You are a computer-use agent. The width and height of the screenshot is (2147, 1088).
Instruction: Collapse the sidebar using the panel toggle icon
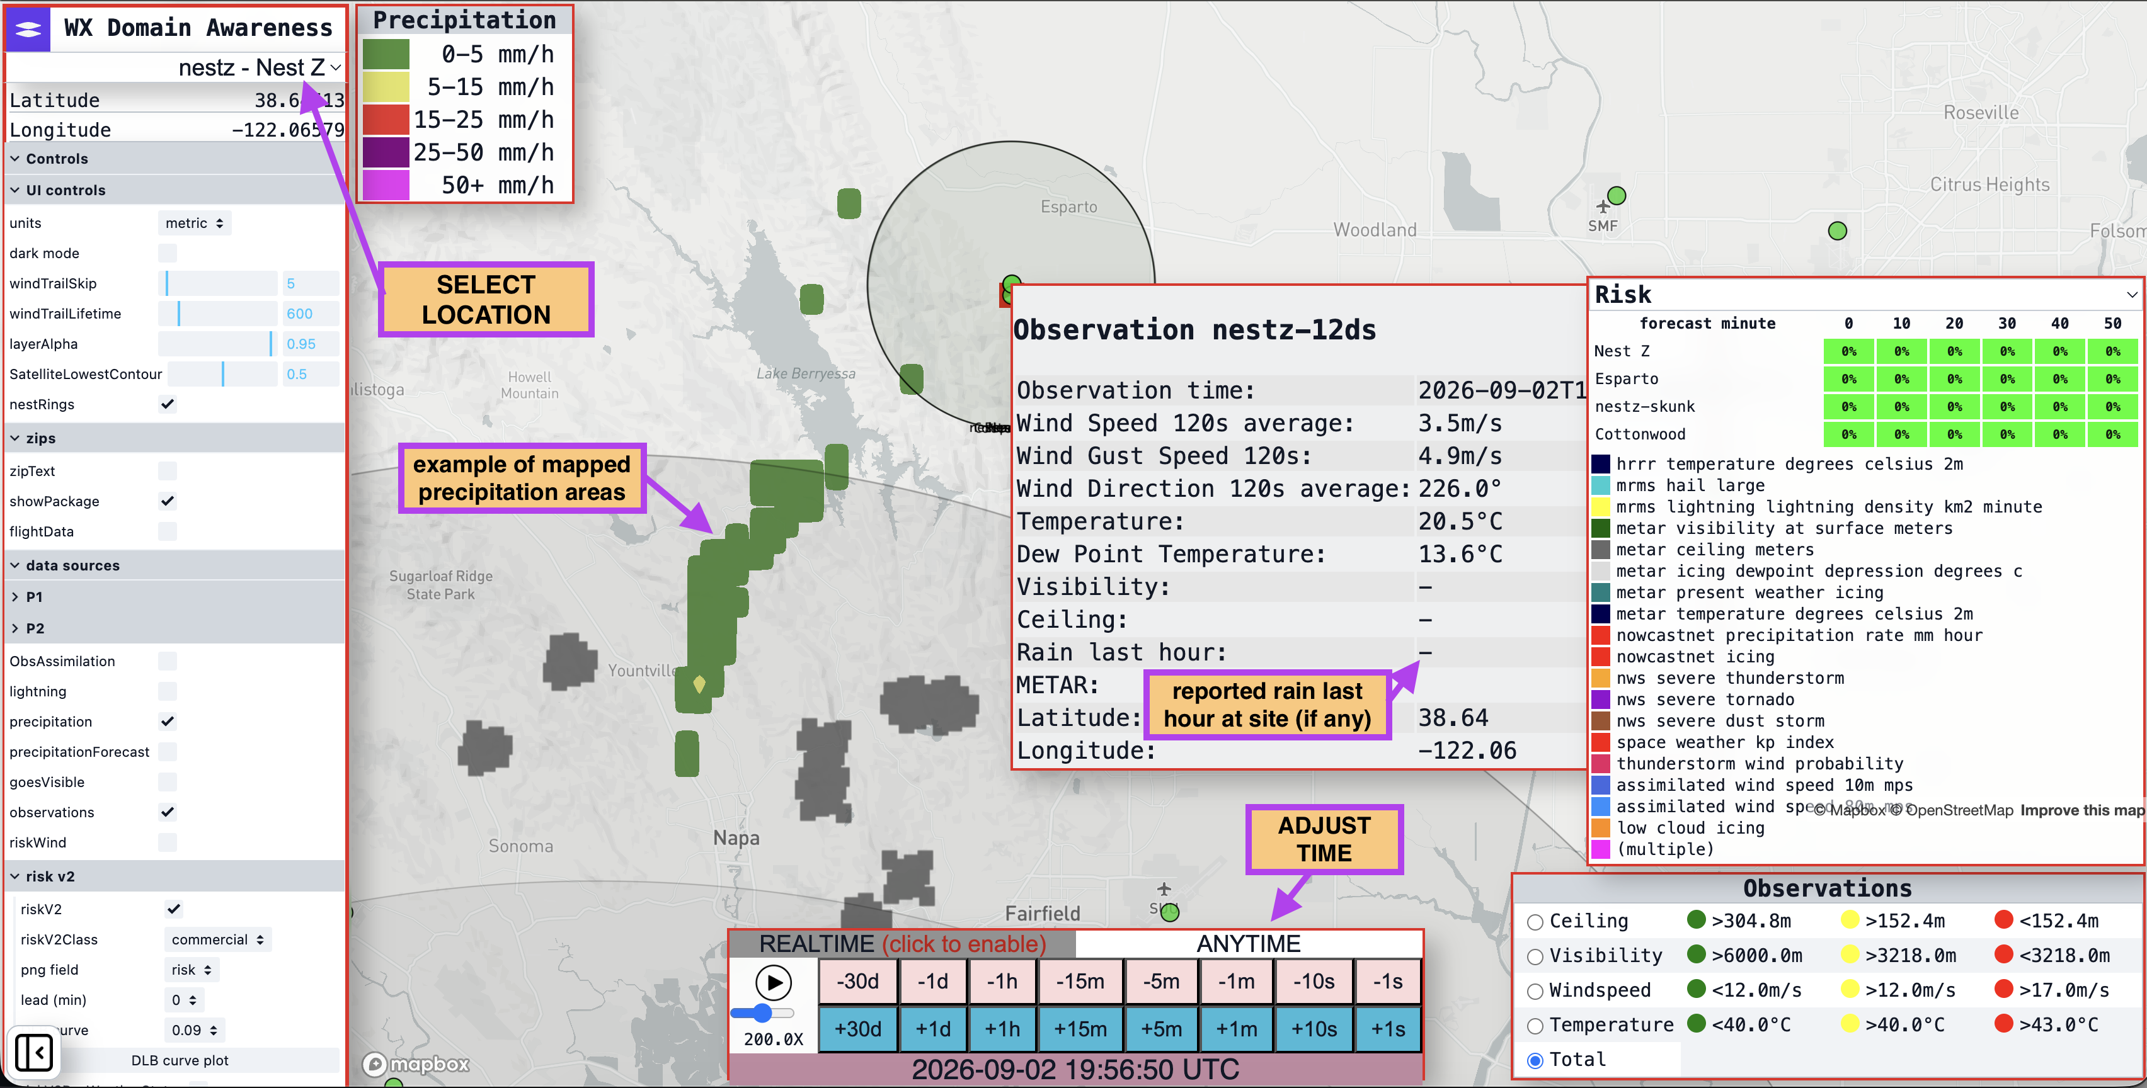pos(34,1052)
